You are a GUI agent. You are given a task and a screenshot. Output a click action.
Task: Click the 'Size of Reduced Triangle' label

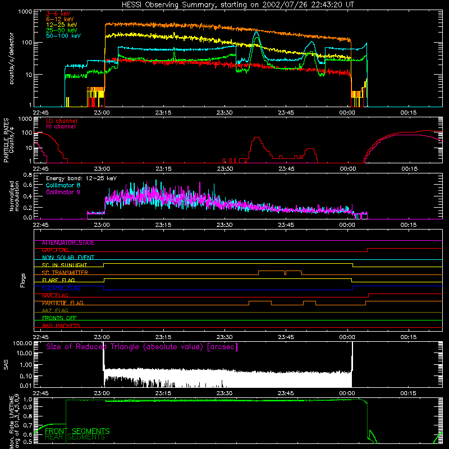(x=142, y=347)
